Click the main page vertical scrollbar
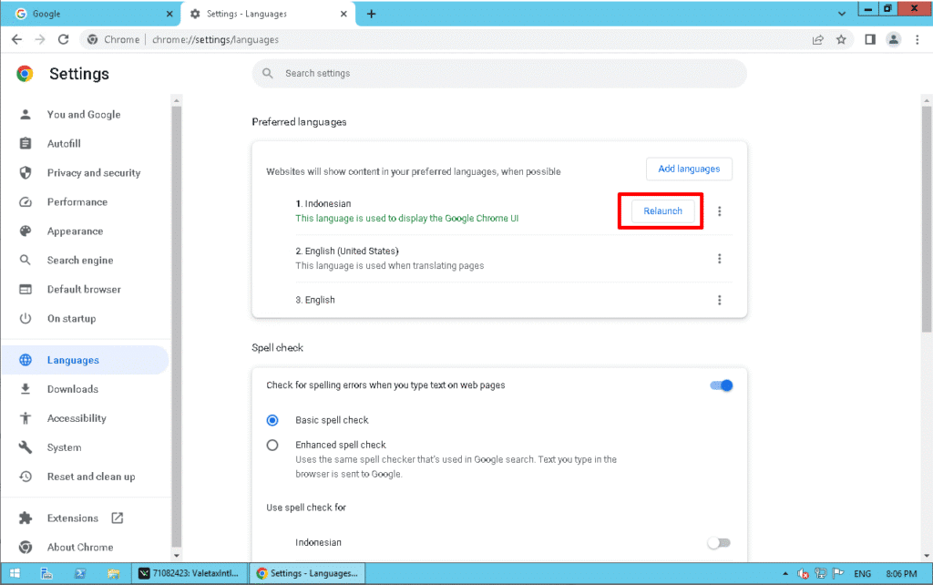This screenshot has width=933, height=585. pyautogui.click(x=927, y=219)
